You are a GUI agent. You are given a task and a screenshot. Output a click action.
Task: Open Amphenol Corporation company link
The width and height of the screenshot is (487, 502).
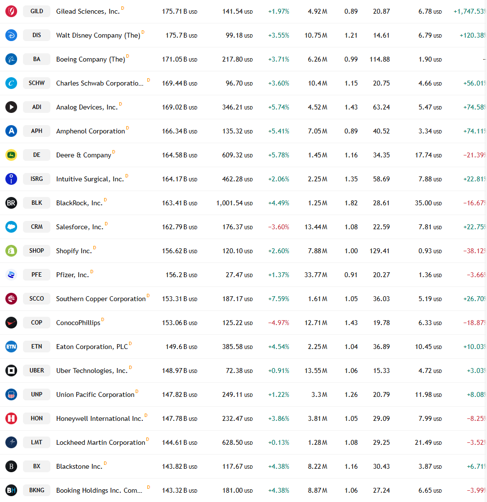coord(90,131)
